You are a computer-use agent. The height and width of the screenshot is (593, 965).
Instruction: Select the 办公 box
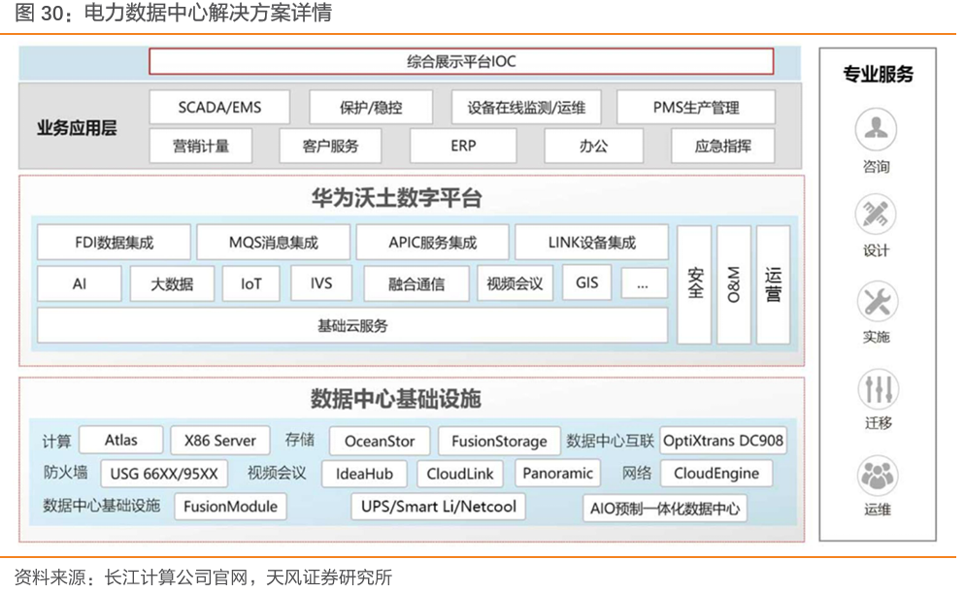(594, 146)
